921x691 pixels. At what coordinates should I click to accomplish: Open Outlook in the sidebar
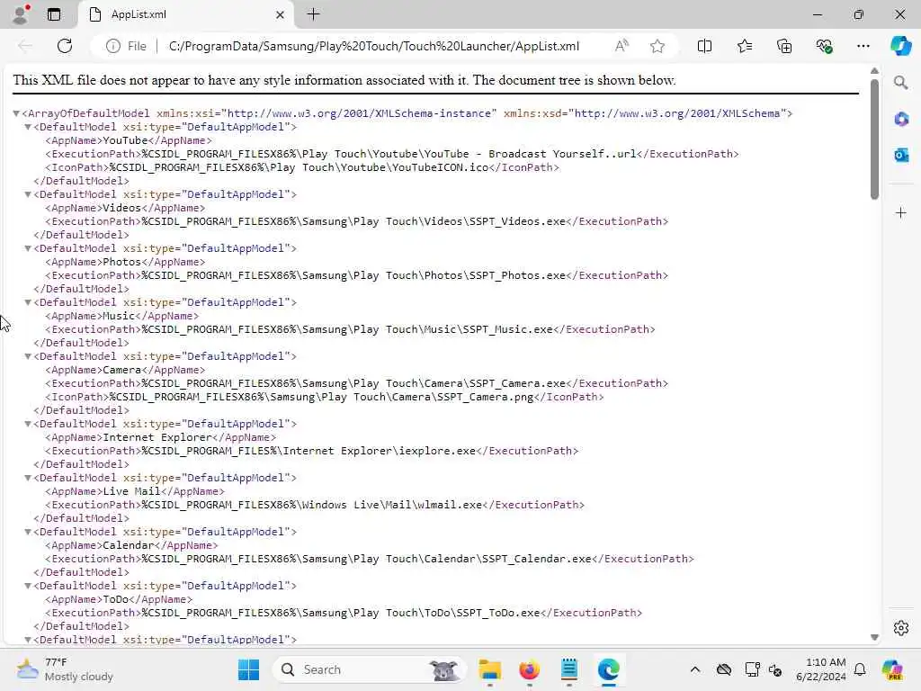901,155
